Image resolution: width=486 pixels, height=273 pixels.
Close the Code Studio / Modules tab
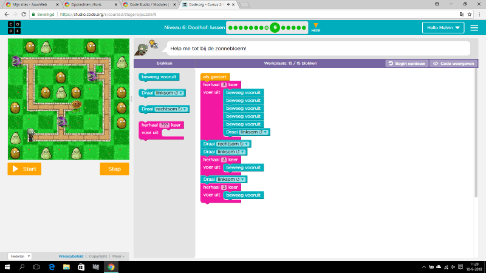174,5
